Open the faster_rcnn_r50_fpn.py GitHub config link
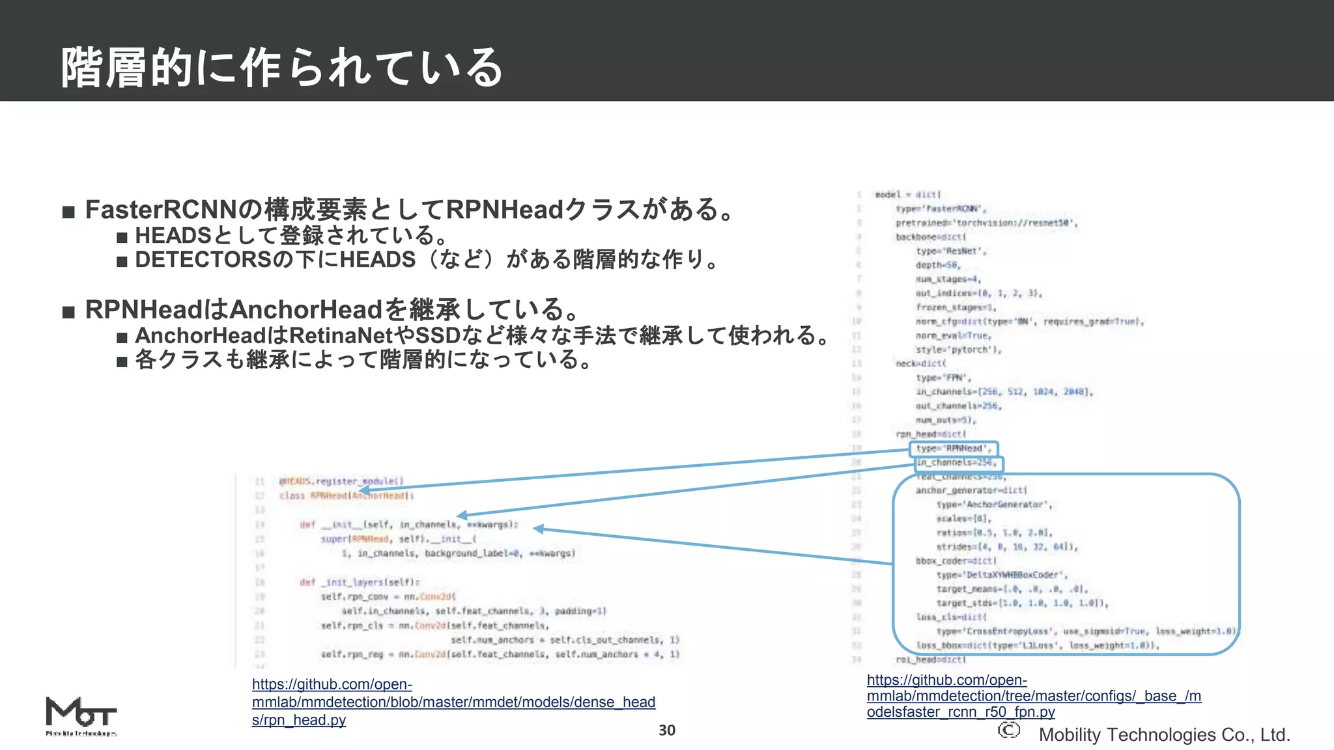This screenshot has height=750, width=1334. point(1034,695)
